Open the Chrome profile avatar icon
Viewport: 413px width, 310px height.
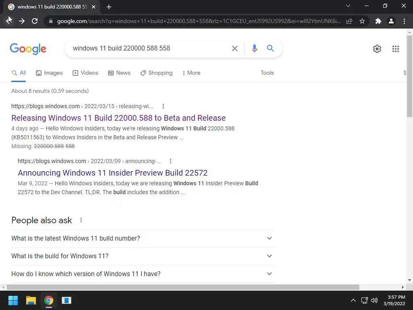[391, 21]
